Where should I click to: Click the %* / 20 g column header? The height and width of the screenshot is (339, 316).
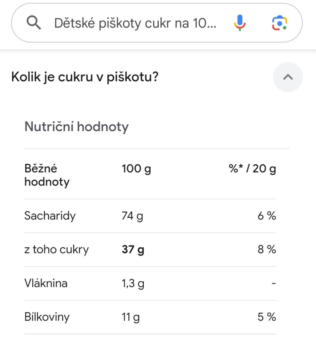252,168
